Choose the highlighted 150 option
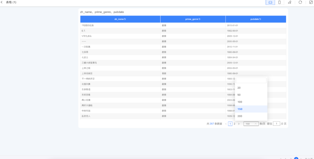The image size is (314, 159). pyautogui.click(x=251, y=109)
